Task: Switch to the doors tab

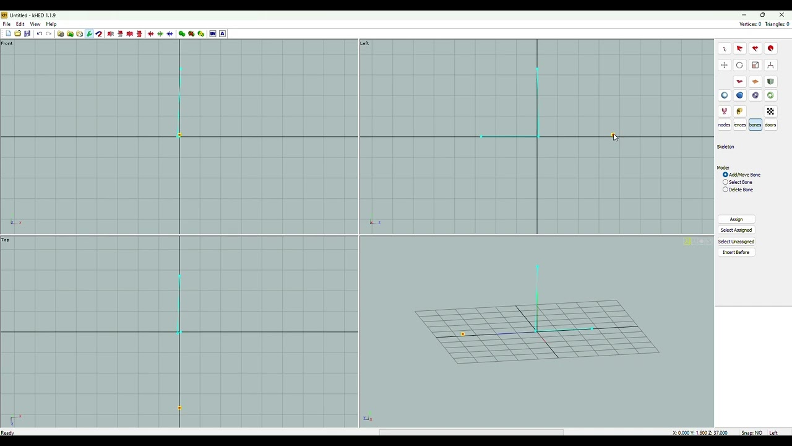Action: pos(770,125)
